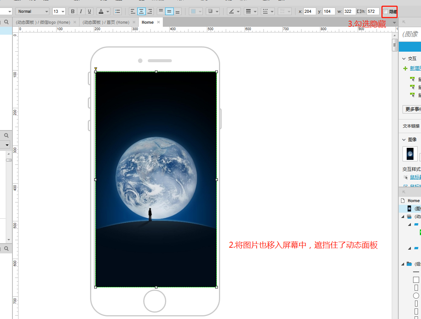Click the y position field

tap(329, 11)
